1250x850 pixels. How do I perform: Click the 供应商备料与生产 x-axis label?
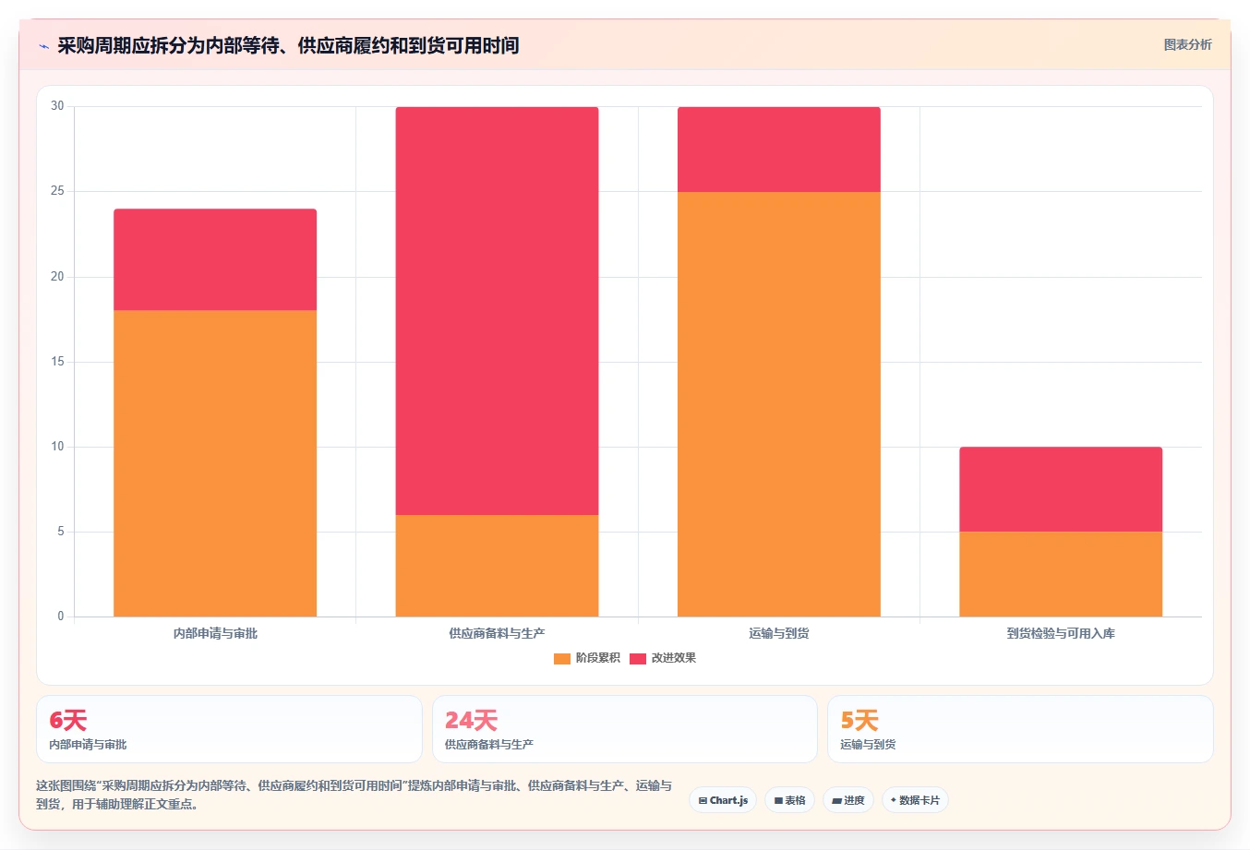[497, 633]
